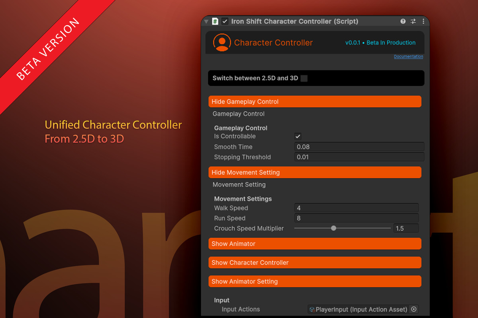Click the Gameplay Control section header label
This screenshot has width=478, height=318.
(x=241, y=128)
